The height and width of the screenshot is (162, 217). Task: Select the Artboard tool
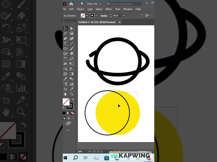click(65, 89)
